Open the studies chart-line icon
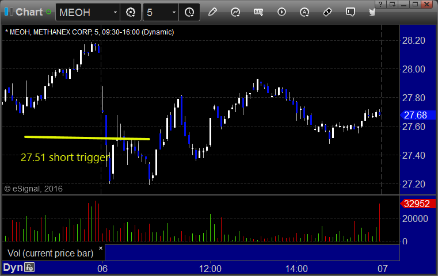 pos(235,12)
